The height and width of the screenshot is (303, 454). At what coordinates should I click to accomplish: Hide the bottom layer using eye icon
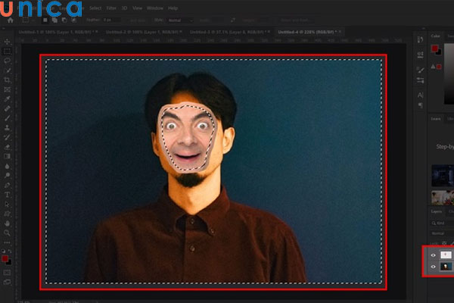pyautogui.click(x=434, y=267)
